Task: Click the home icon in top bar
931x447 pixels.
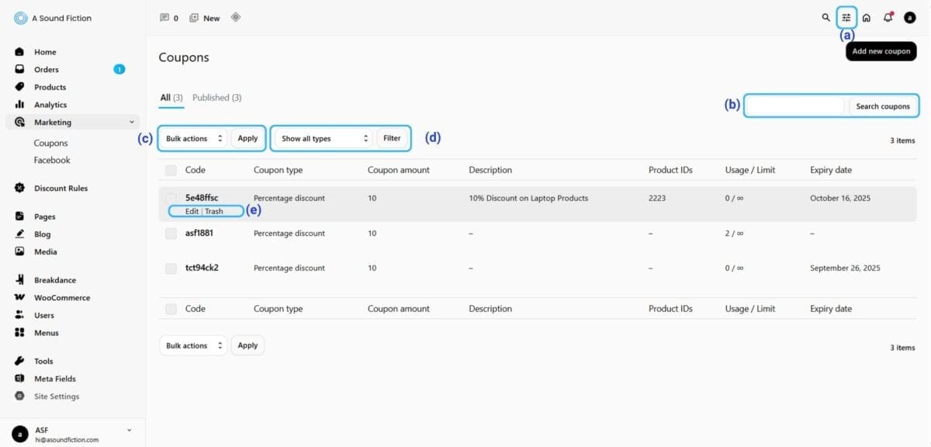Action: click(867, 18)
